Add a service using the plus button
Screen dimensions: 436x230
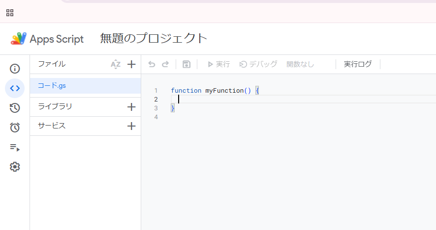point(131,126)
